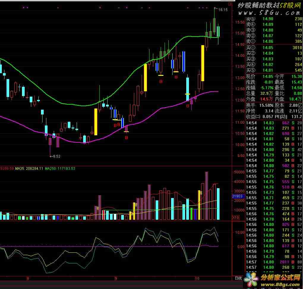Screen dimensions: 303x289
Task: Click the 日线 period label
Action: (238, 278)
